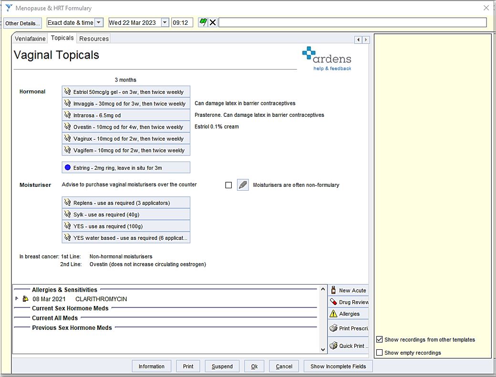
Task: Click the time field showing 09:12
Action: pyautogui.click(x=182, y=22)
